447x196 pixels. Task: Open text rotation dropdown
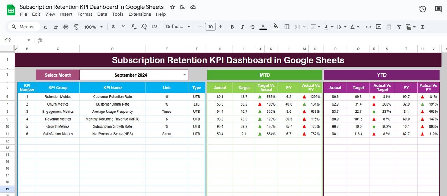[354, 27]
